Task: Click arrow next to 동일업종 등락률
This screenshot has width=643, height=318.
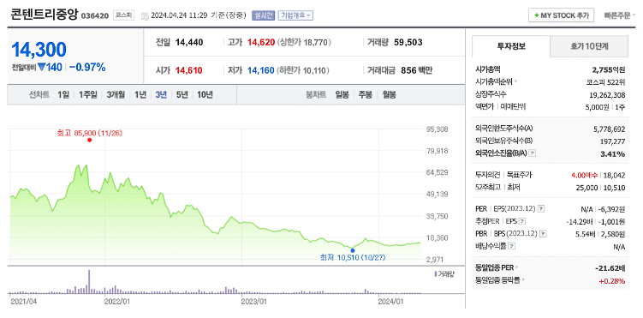Action: click(x=523, y=280)
